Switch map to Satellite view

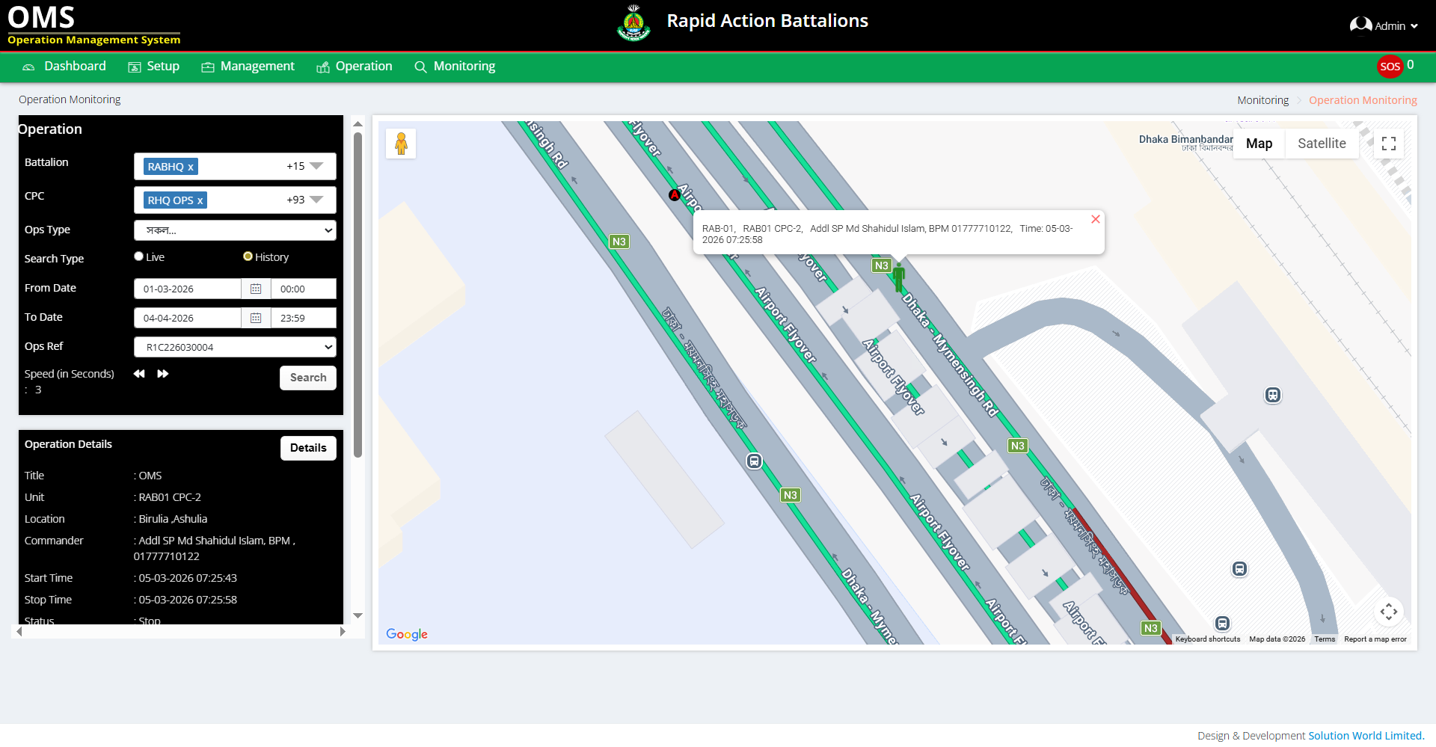coord(1321,144)
